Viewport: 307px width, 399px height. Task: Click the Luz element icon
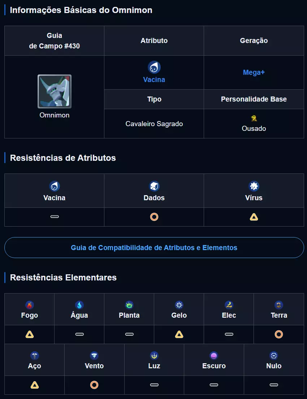point(154,356)
